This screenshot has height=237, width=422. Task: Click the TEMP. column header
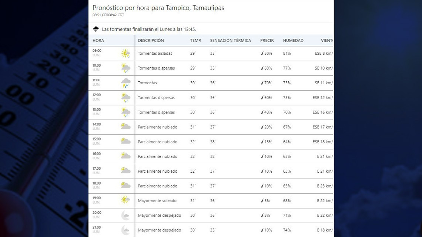click(x=195, y=41)
